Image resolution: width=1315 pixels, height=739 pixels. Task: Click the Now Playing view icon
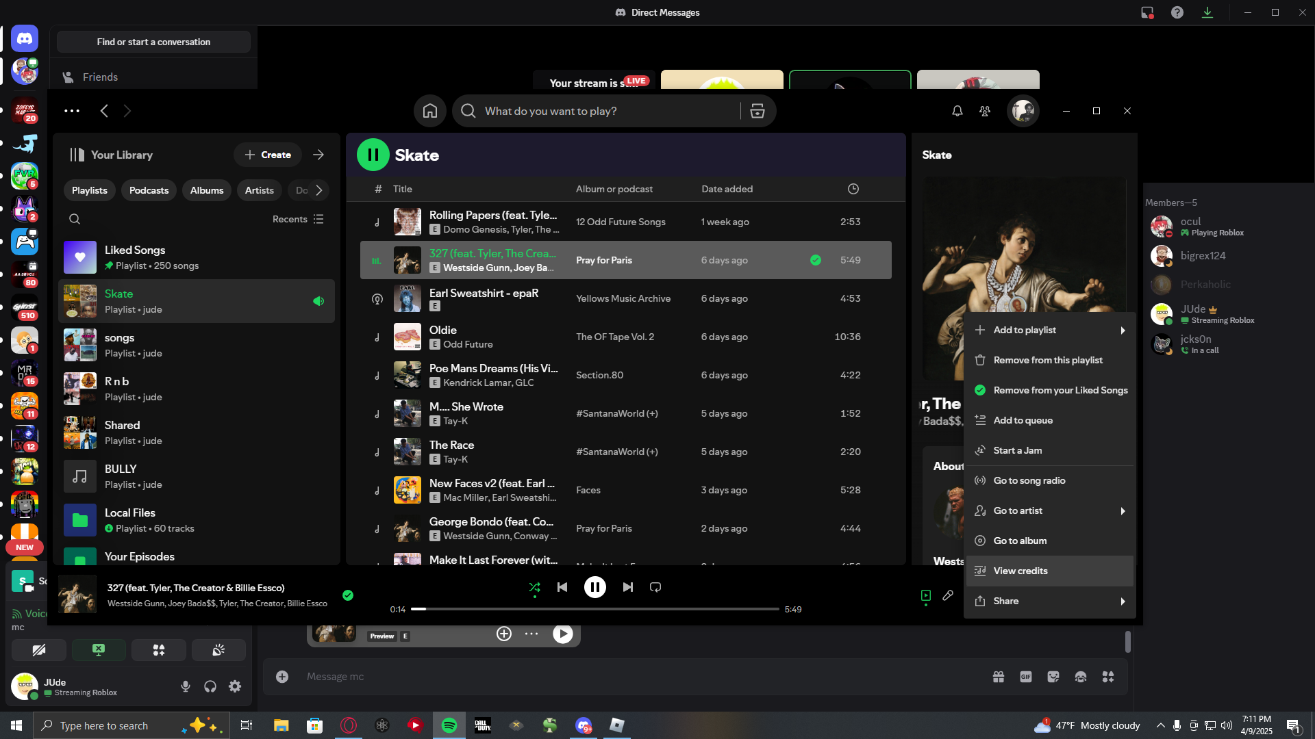pyautogui.click(x=925, y=595)
